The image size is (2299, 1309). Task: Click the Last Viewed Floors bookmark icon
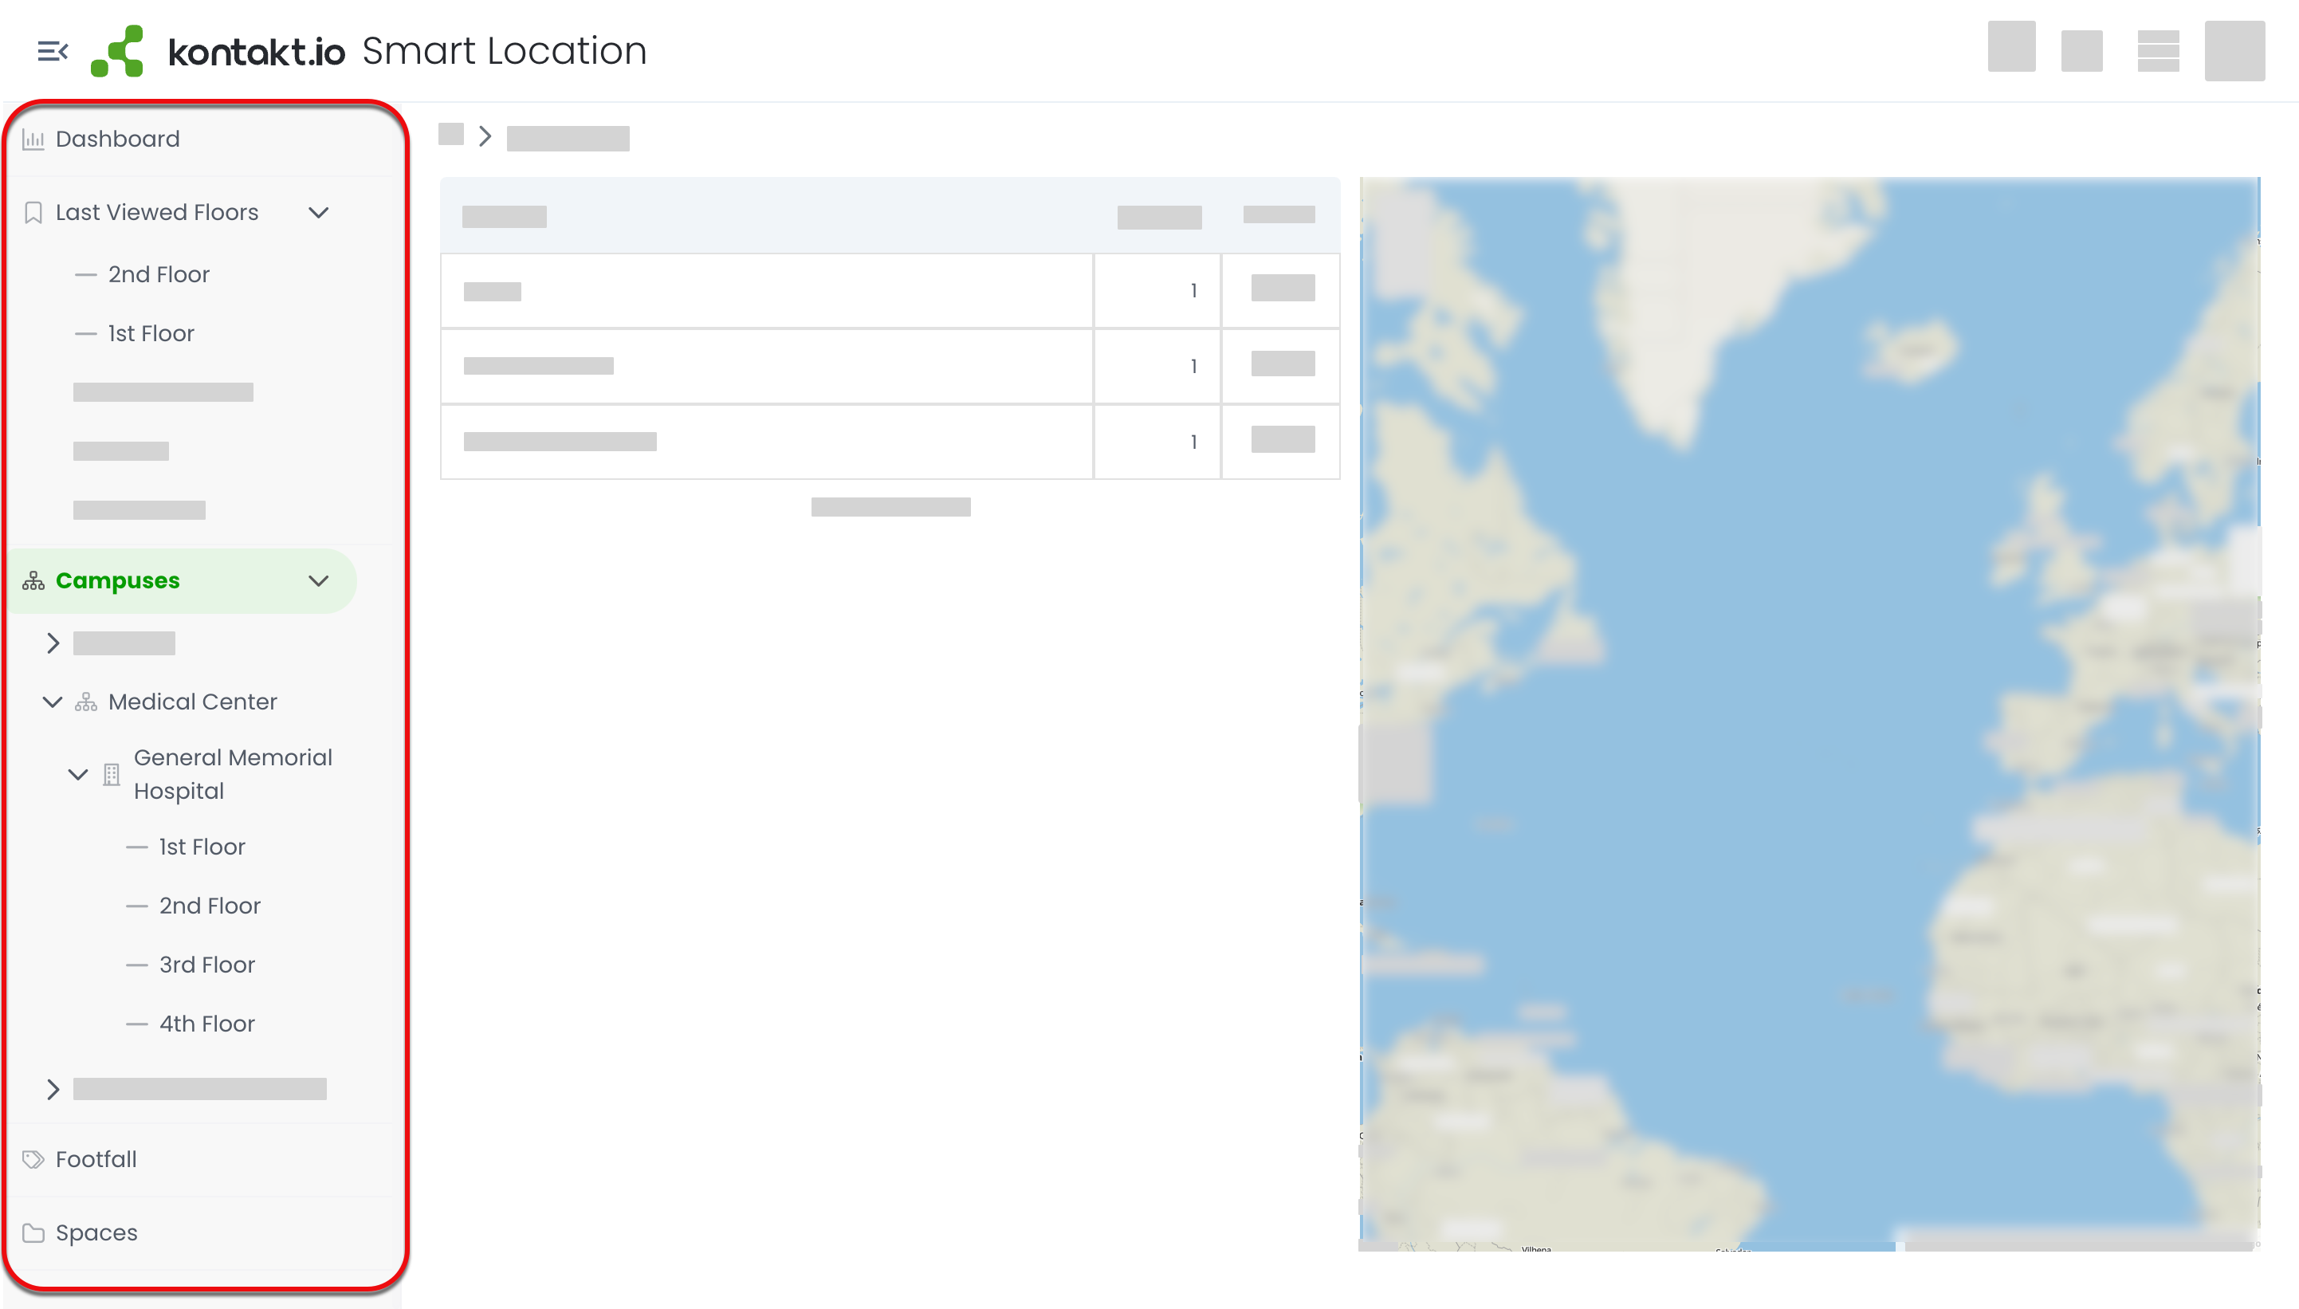[33, 213]
